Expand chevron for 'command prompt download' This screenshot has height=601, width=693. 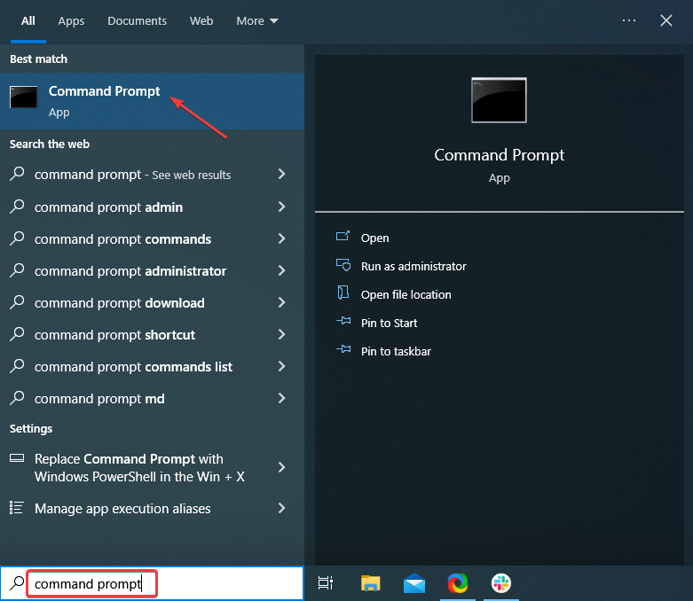(x=282, y=302)
